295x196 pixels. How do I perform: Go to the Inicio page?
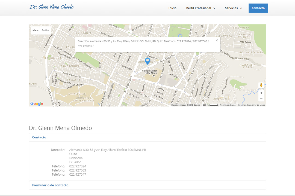click(x=172, y=8)
